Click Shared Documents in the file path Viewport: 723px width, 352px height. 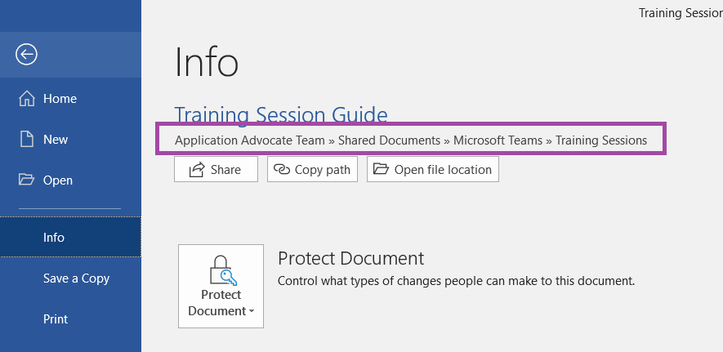tap(389, 140)
